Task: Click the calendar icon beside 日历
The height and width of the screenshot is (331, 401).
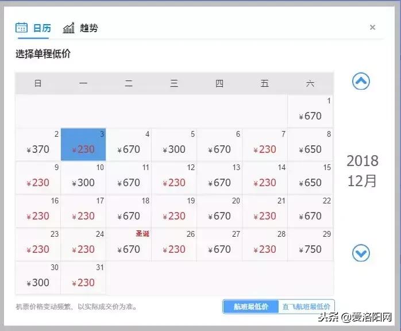Action: pos(21,28)
